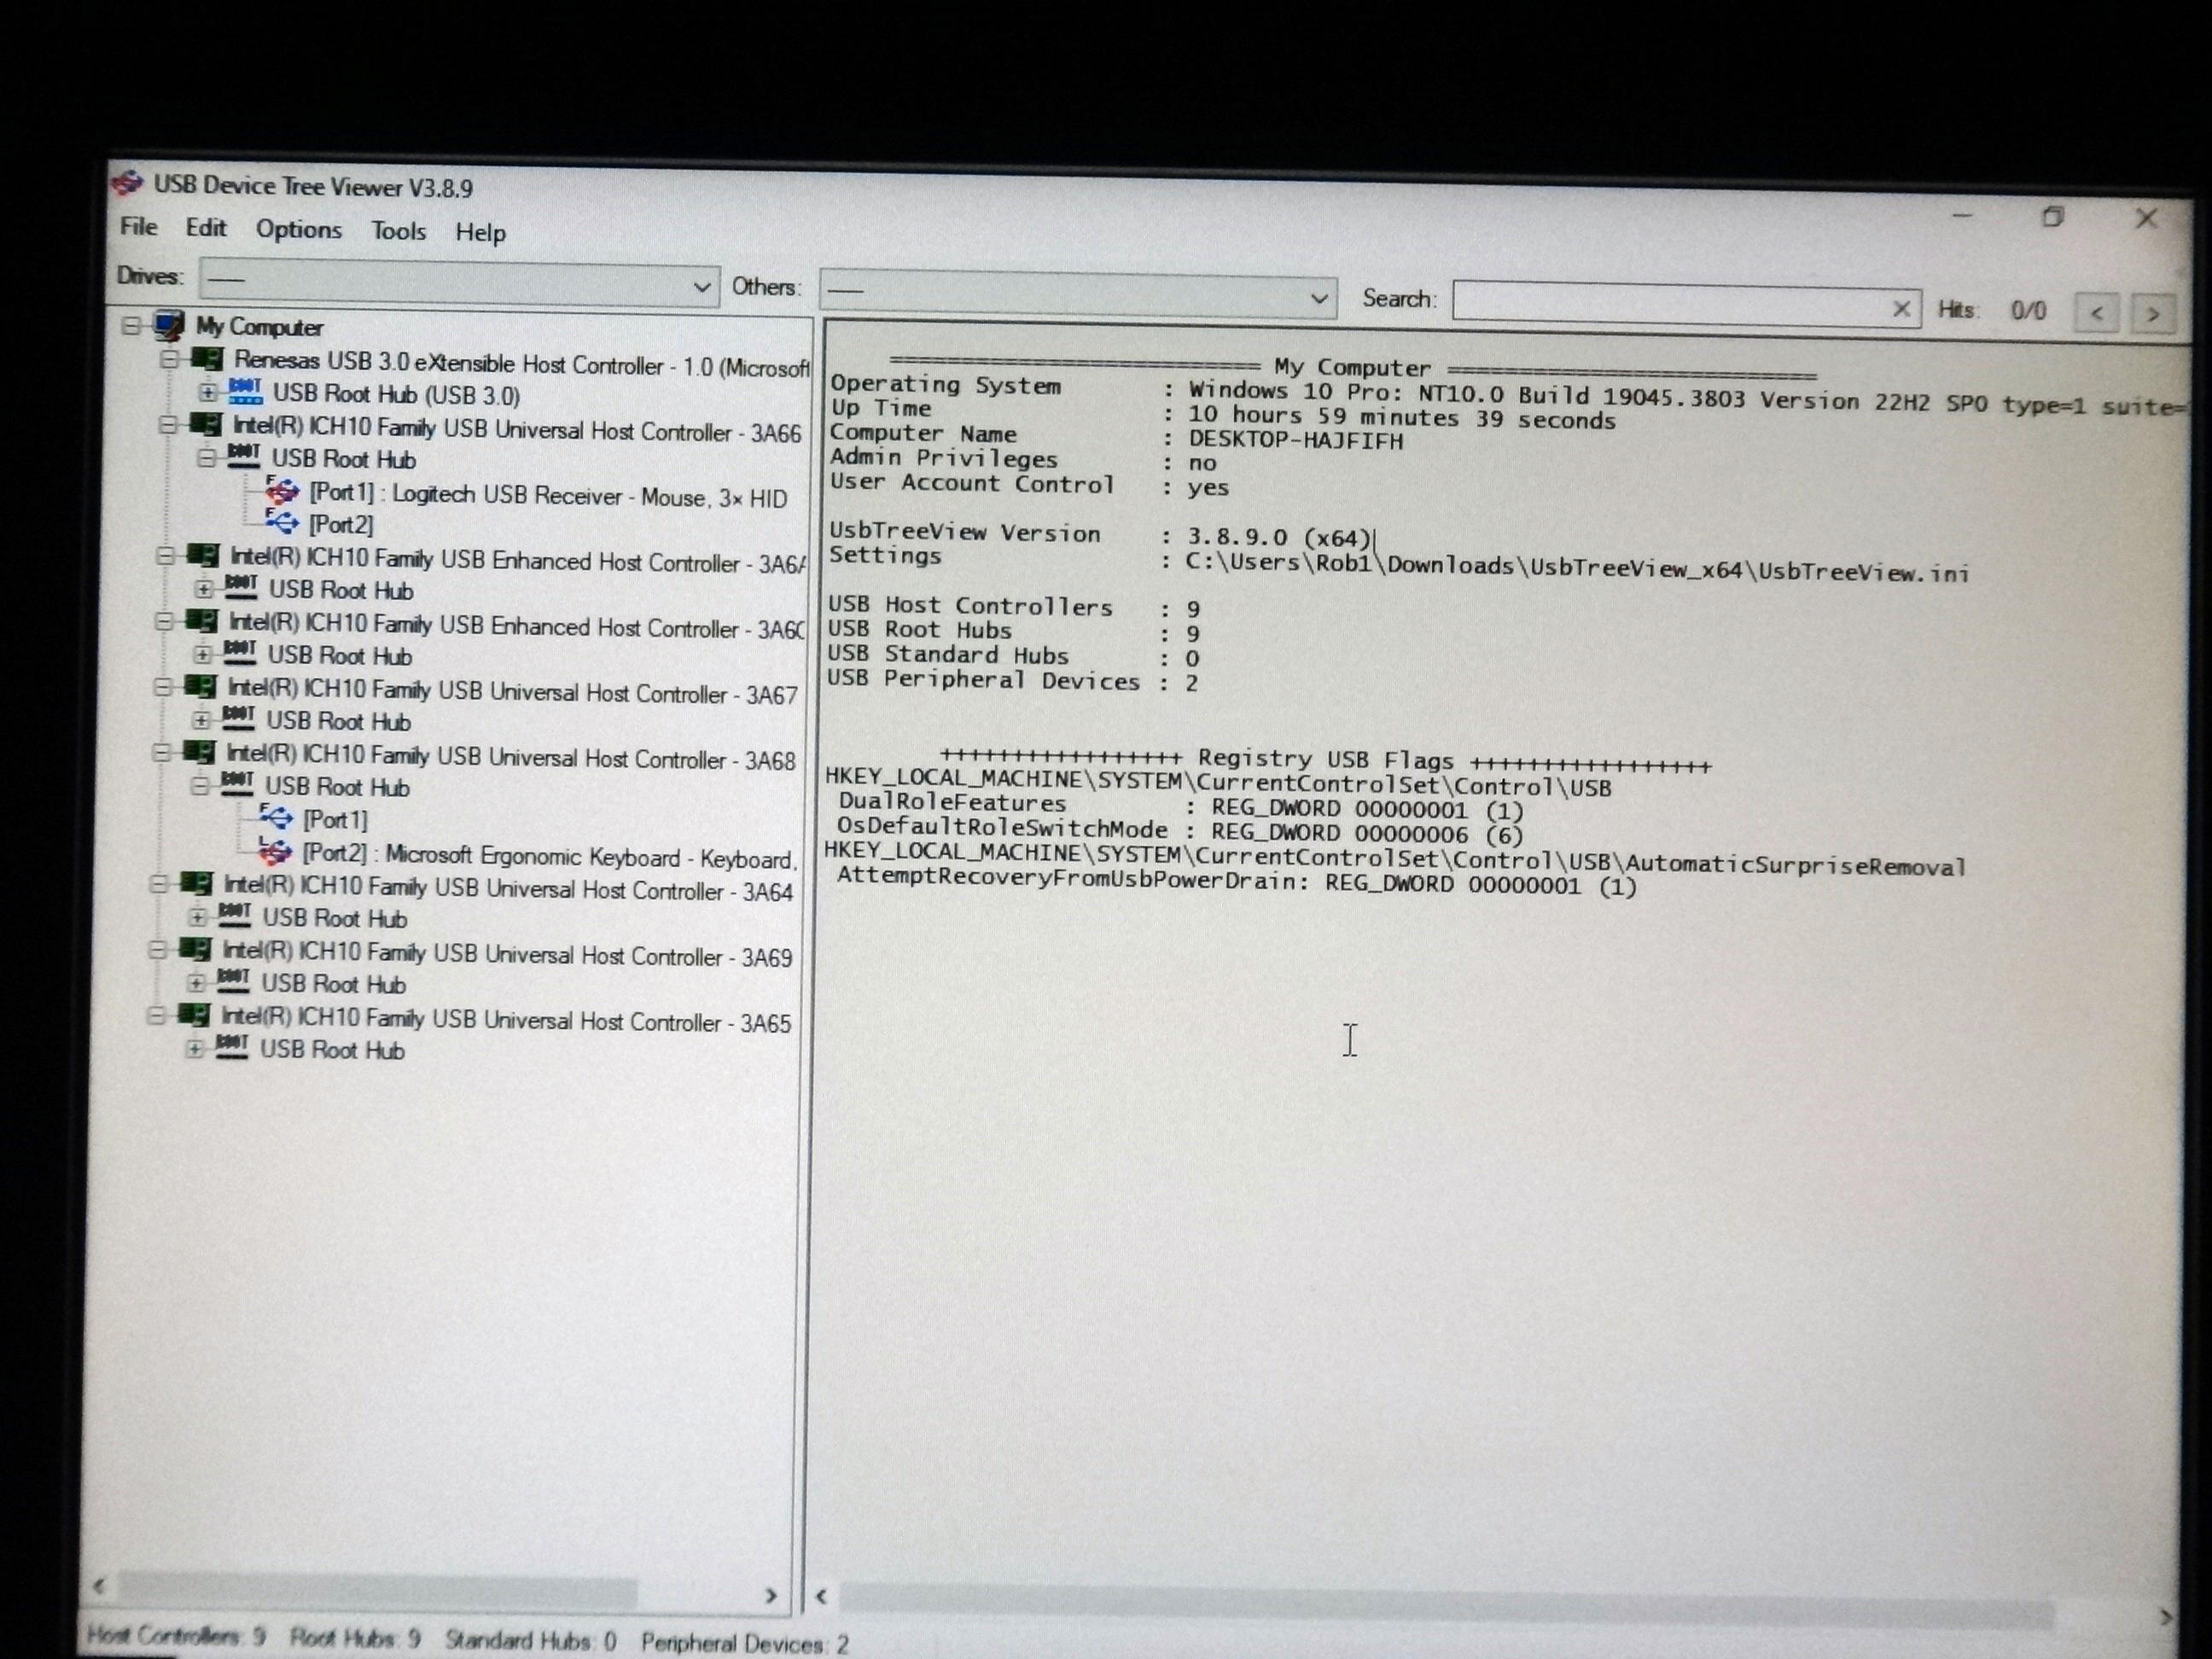Click the restore window button
Screen dimensions: 2212x1659
pyautogui.click(x=2052, y=217)
